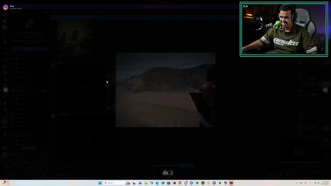Go to the previous image in viewer
Viewport: 331px width, 186px height.
point(6,90)
